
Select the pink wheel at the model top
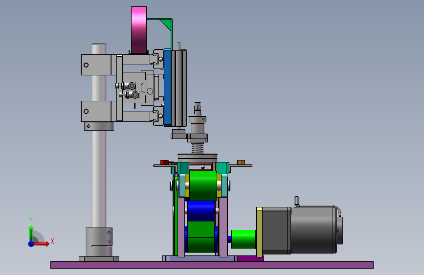tap(139, 30)
